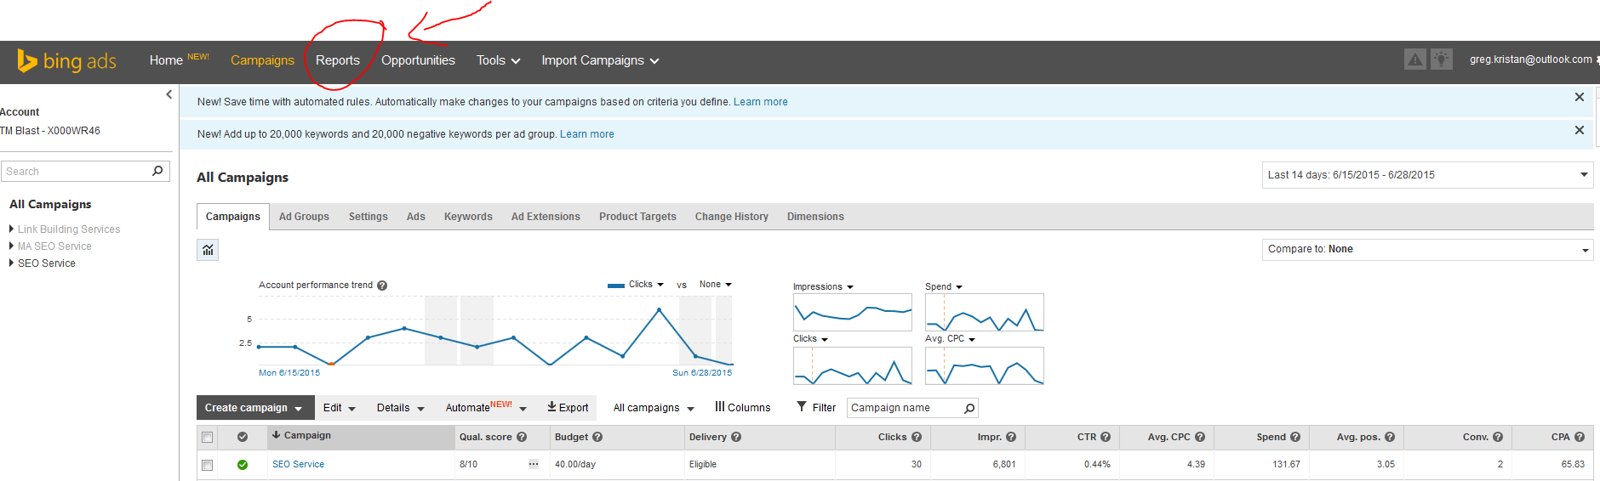Open the date range dropdown
The width and height of the screenshot is (1600, 481).
click(x=1427, y=175)
